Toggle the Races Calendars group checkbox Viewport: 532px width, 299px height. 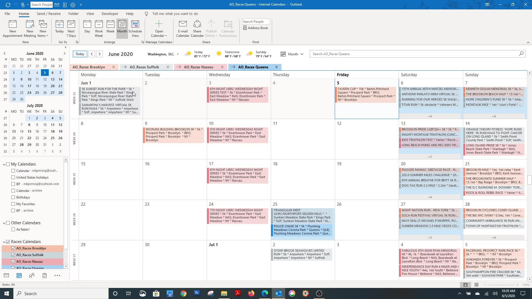pos(8,242)
